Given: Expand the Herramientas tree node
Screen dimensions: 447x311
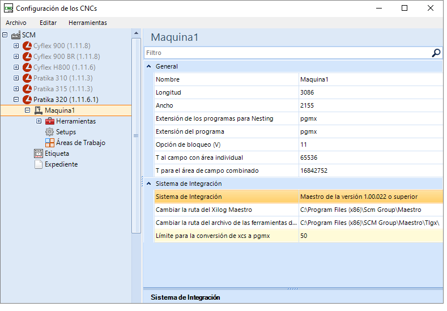Looking at the screenshot, I should [39, 121].
